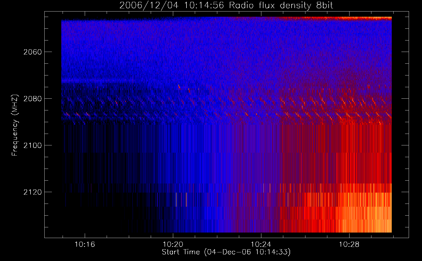Select the 2080 frequency axis label
Screen dimensions: 422x261
(33, 99)
